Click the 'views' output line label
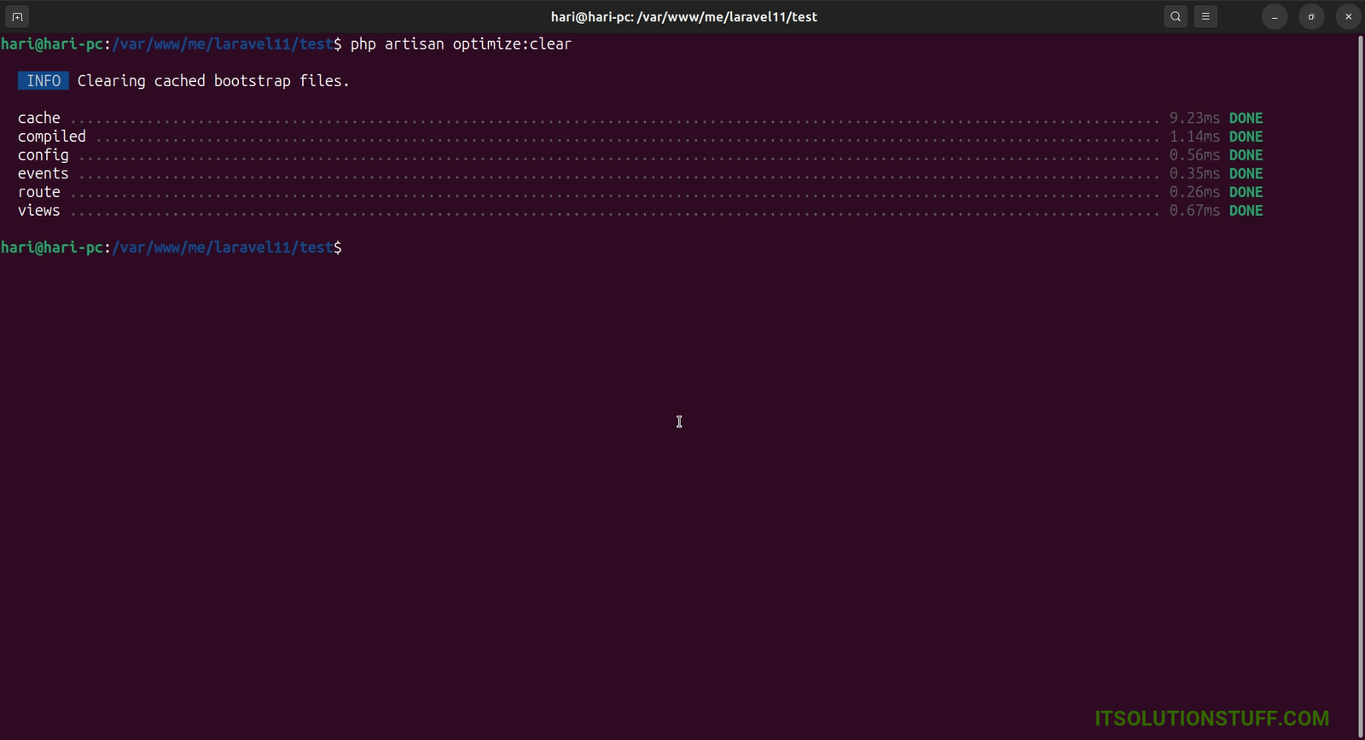The image size is (1365, 740). [x=39, y=211]
